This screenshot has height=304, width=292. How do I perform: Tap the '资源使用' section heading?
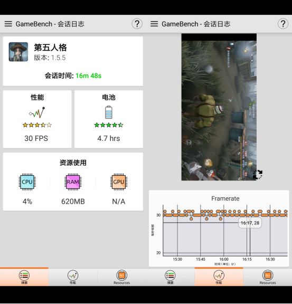[73, 163]
